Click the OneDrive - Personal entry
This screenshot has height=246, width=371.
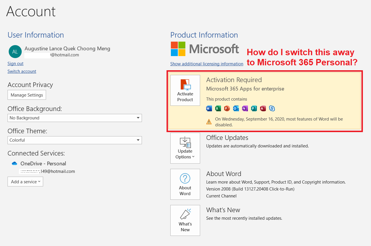point(43,164)
